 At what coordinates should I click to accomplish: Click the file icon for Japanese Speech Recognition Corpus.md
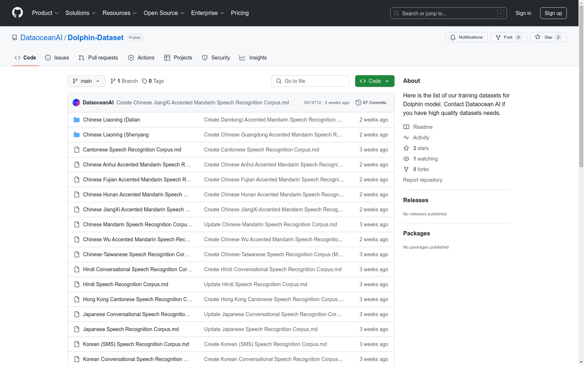click(x=77, y=329)
